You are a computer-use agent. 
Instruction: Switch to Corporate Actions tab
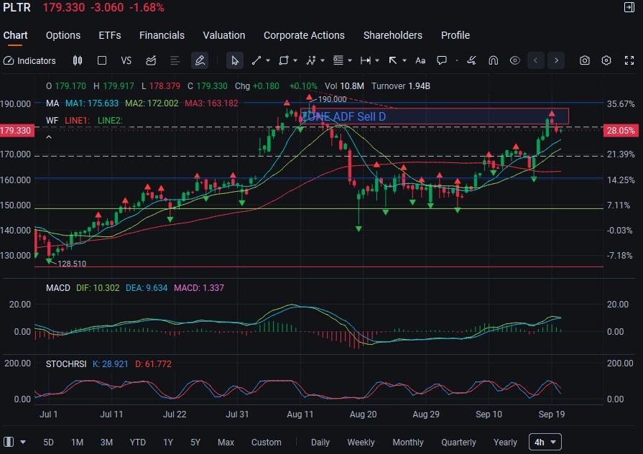point(305,35)
